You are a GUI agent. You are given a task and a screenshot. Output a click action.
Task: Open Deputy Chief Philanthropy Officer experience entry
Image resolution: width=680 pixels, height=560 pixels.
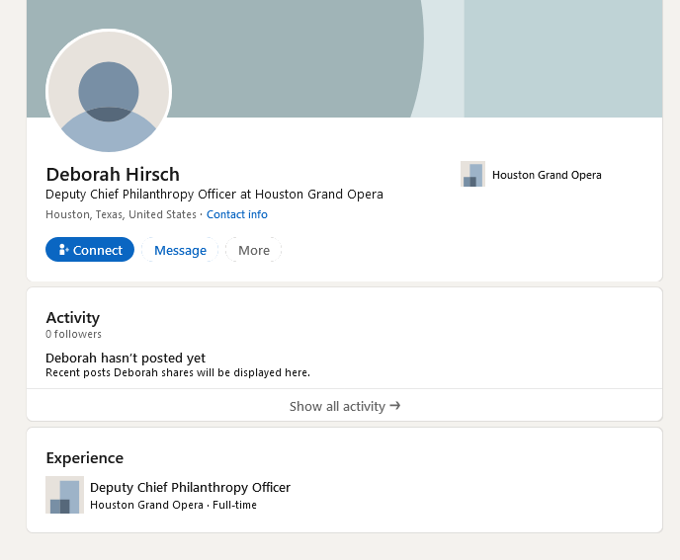[190, 487]
